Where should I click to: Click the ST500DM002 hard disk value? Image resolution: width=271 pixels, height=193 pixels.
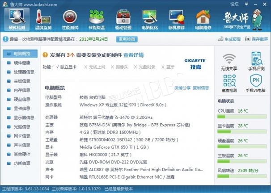click(x=129, y=140)
